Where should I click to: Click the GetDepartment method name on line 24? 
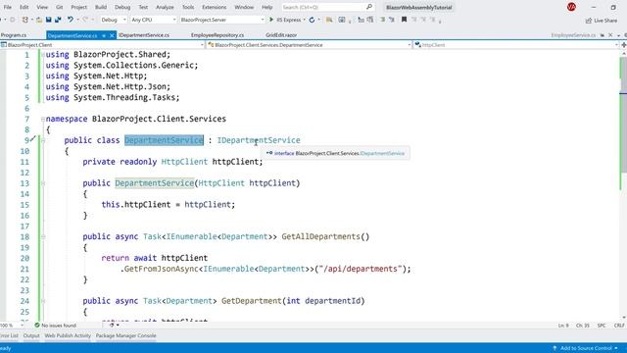(251, 301)
